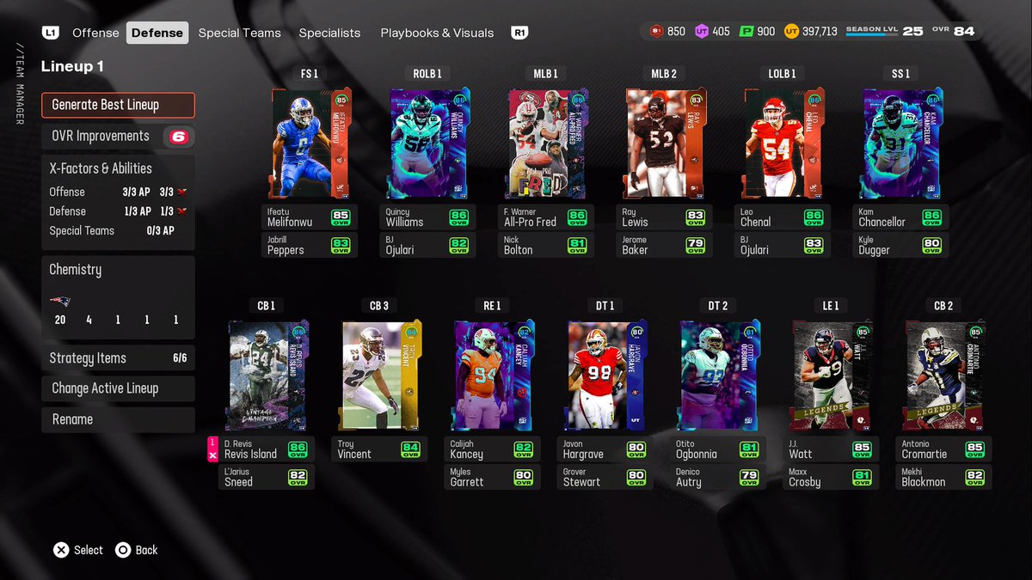Click the R1 bumper icon
1032x580 pixels.
point(519,33)
